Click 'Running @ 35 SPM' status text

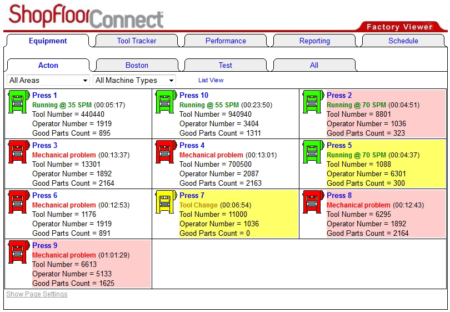62,105
